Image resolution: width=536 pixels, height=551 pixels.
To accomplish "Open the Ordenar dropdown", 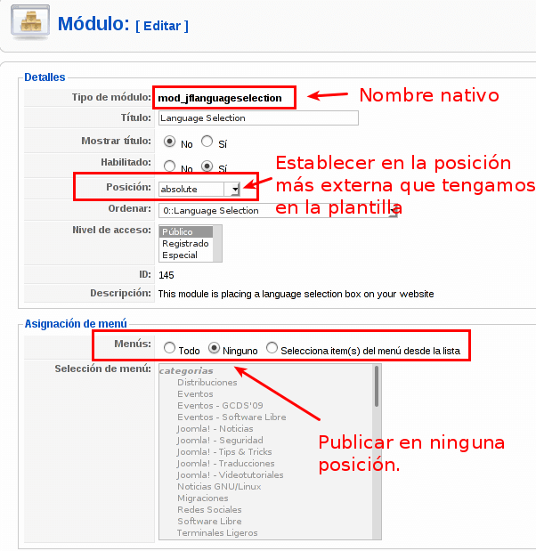I will point(278,210).
